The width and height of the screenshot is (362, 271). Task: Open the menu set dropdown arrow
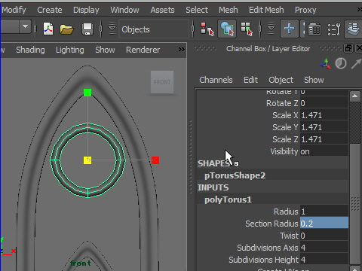25,26
